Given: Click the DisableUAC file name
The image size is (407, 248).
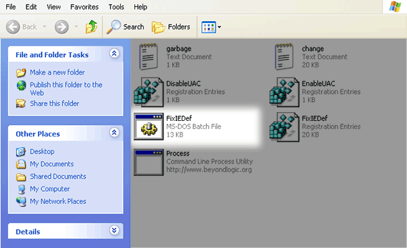Looking at the screenshot, I should click(x=184, y=84).
